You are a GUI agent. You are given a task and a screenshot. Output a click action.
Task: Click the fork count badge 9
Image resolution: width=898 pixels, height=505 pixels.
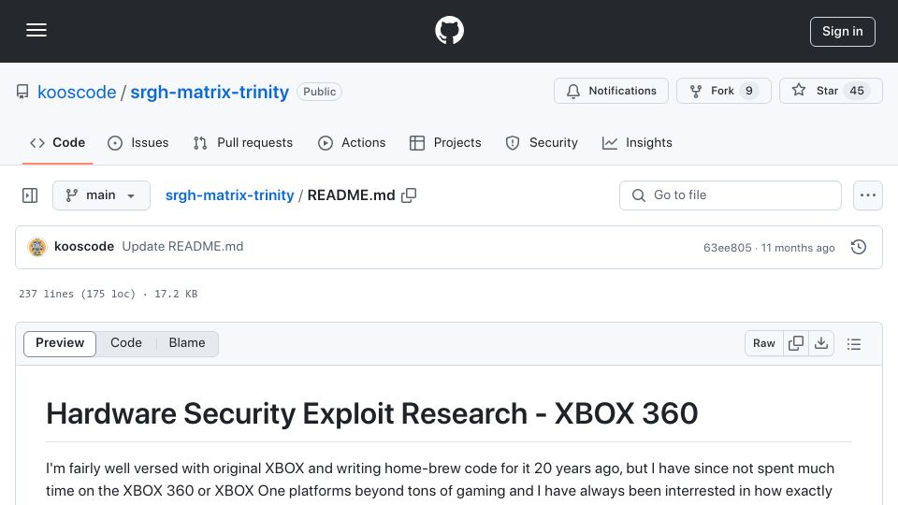point(748,91)
